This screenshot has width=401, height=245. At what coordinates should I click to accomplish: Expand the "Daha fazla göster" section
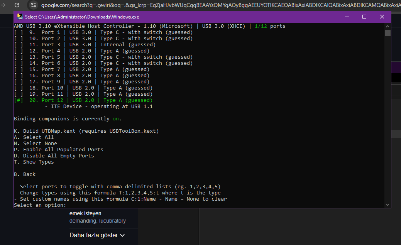point(94,235)
